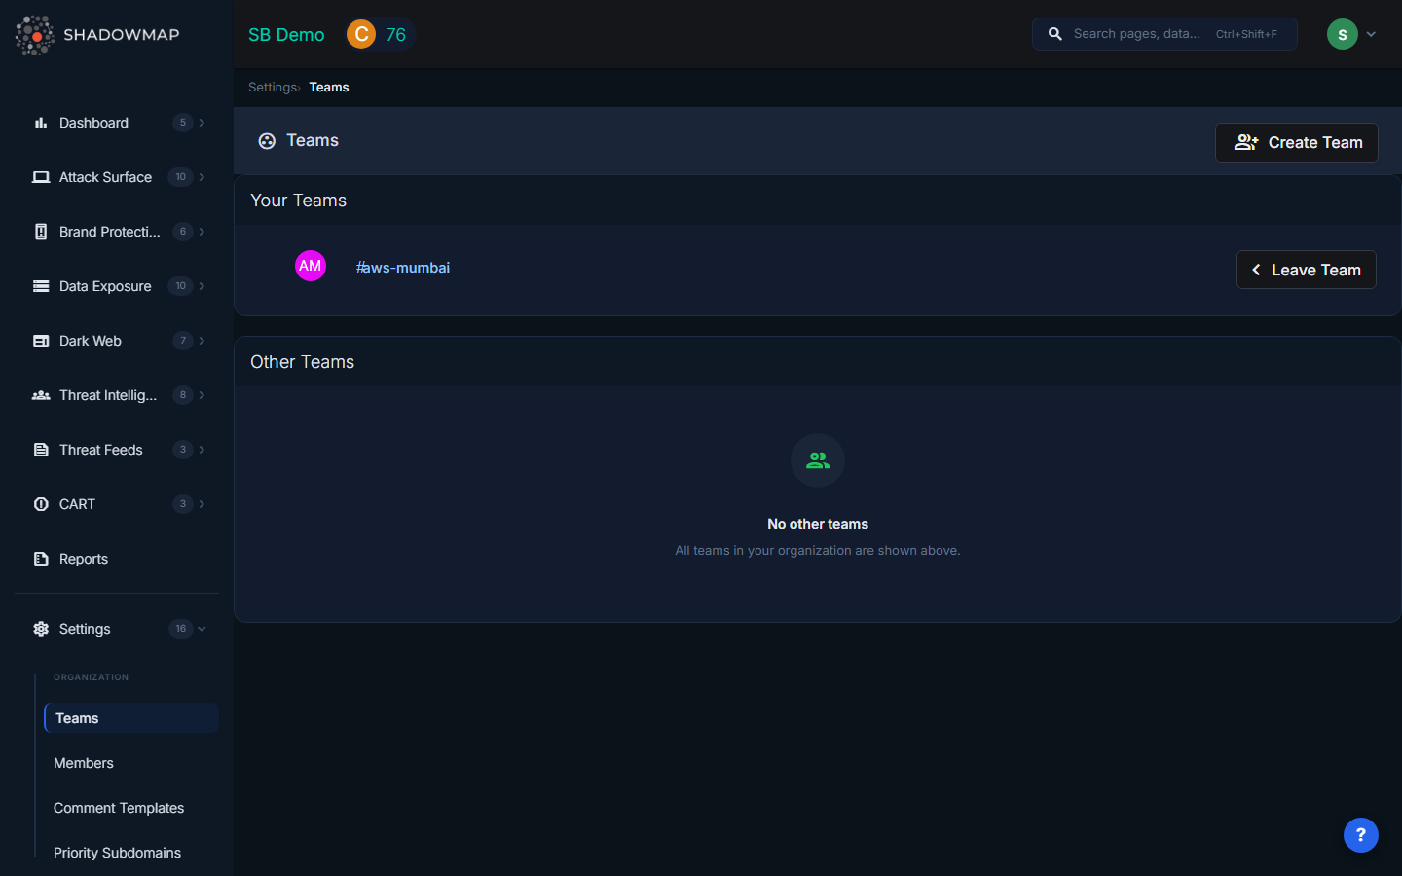Viewport: 1402px width, 876px height.
Task: Click the Attack Surface laptop icon
Action: pyautogui.click(x=41, y=177)
